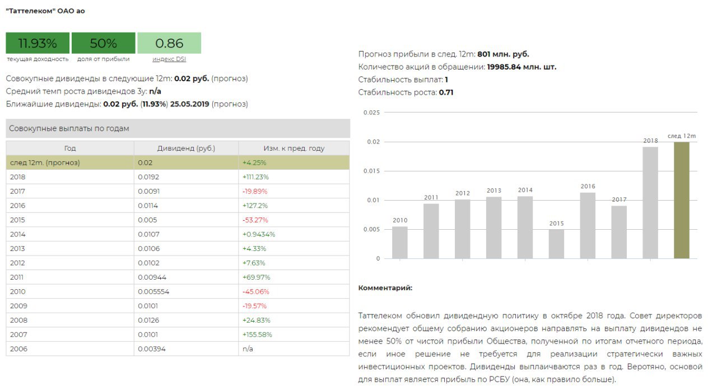Click the 0.0192 dividend value
The image size is (717, 390).
point(148,177)
